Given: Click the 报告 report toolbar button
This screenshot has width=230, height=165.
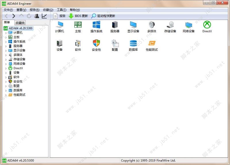Looking at the screenshot, I should pyautogui.click(x=59, y=16).
